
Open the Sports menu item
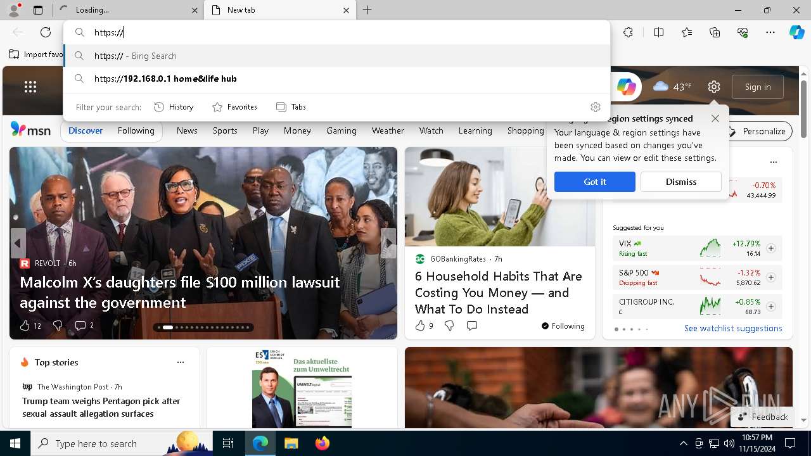point(225,130)
